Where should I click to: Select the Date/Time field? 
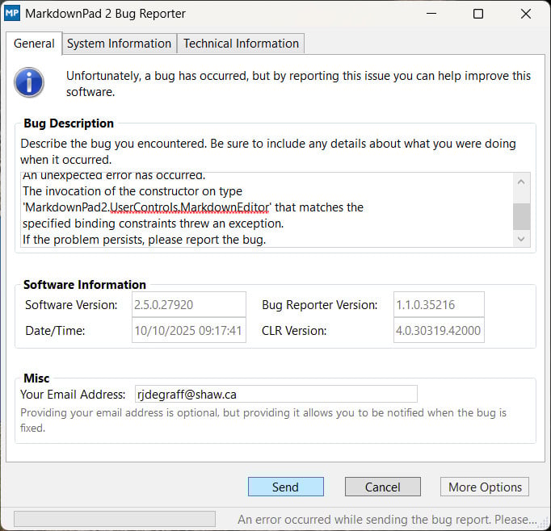(x=188, y=330)
